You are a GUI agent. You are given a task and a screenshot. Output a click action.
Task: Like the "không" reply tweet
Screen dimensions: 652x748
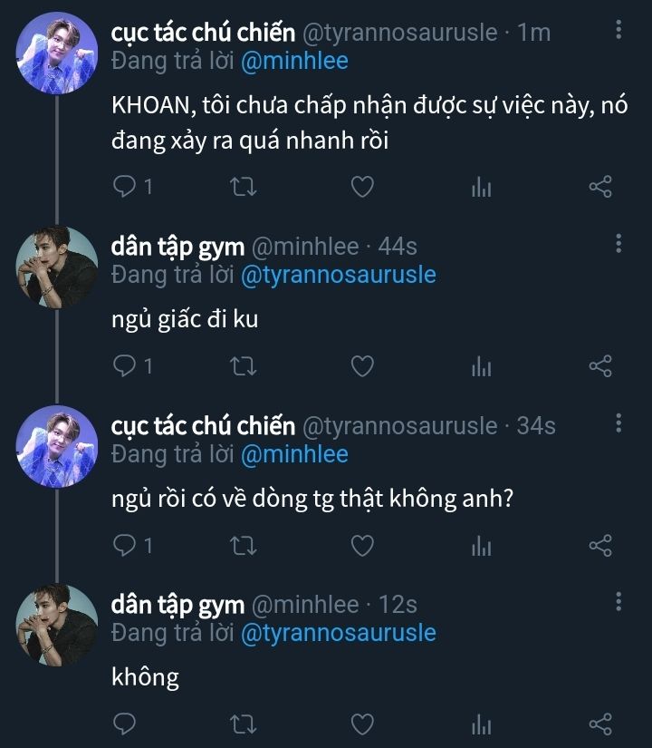(x=362, y=724)
